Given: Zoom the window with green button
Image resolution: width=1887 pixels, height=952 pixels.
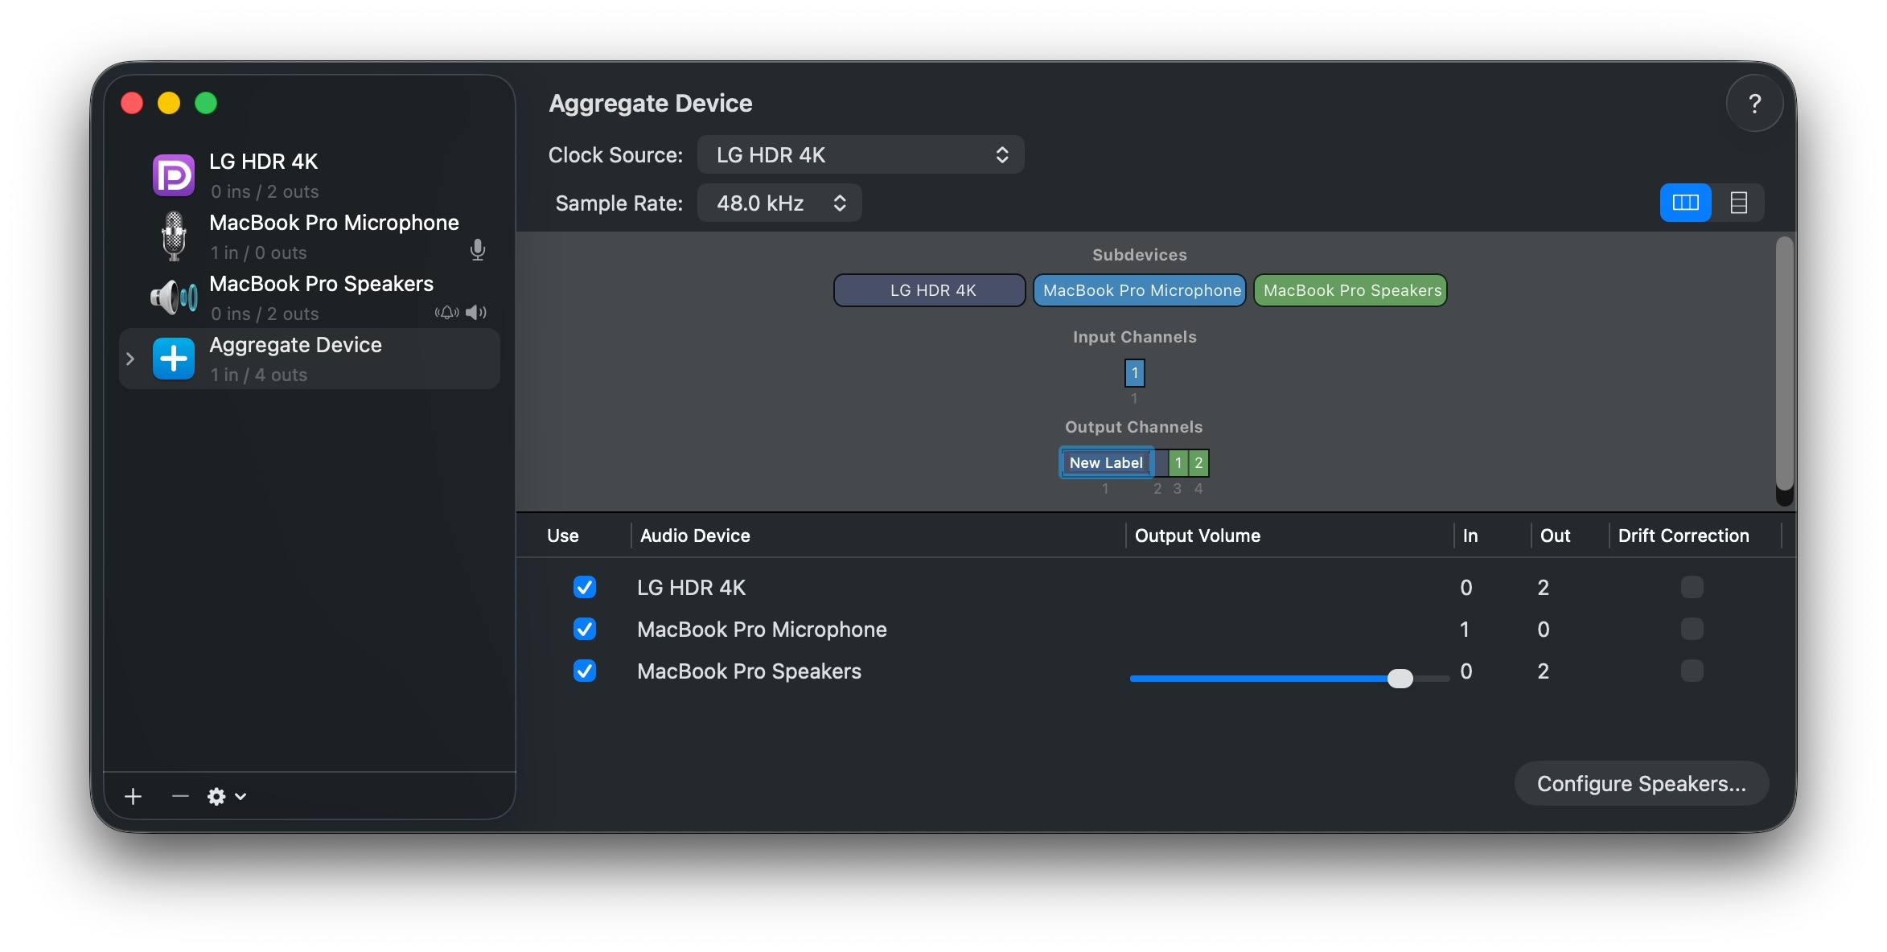Looking at the screenshot, I should [x=206, y=103].
